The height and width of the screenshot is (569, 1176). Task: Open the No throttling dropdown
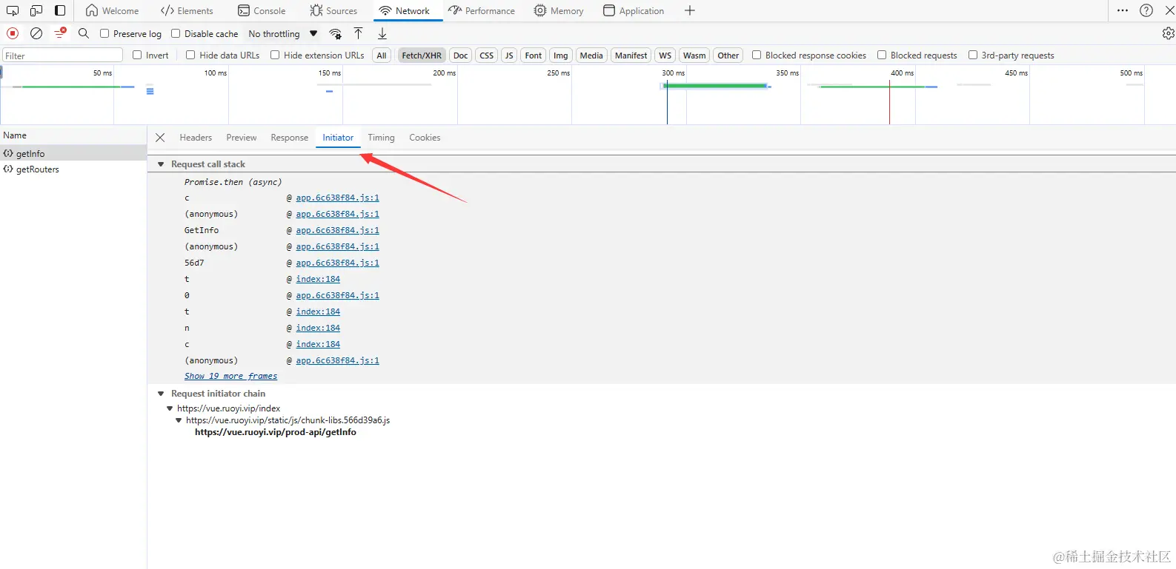(283, 33)
